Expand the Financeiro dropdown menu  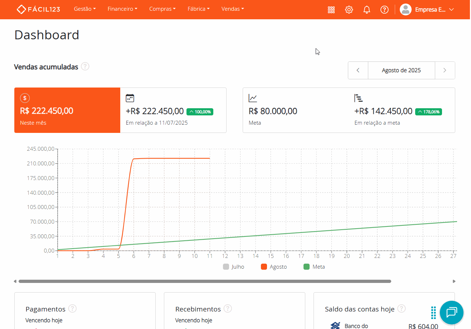[x=122, y=9]
